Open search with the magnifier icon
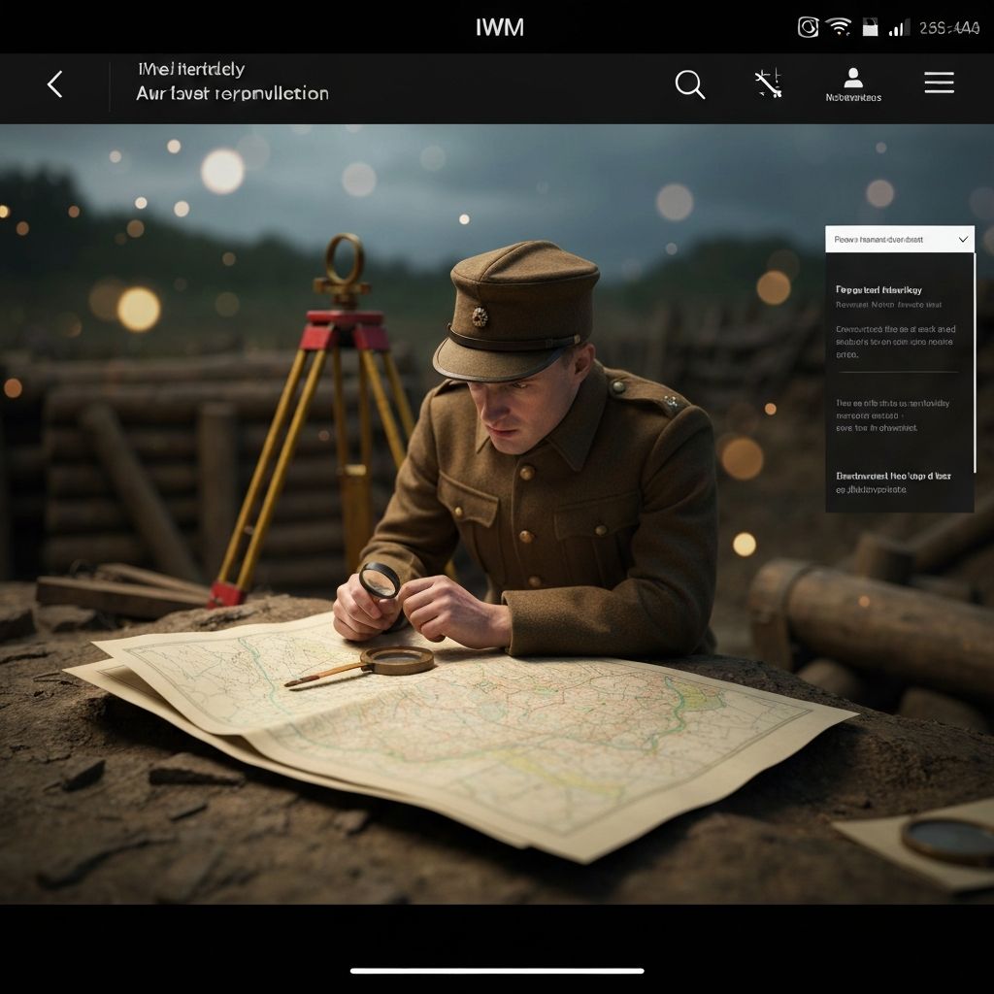Image resolution: width=994 pixels, height=994 pixels. click(x=689, y=84)
